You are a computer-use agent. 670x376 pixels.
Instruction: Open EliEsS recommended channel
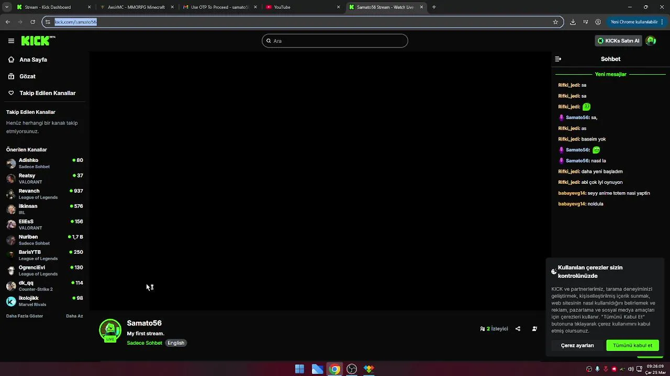(x=44, y=225)
